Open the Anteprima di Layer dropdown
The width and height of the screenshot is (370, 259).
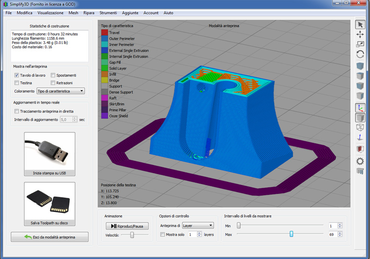[198, 226]
